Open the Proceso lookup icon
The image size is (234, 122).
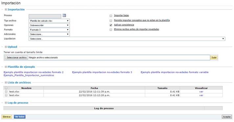[64, 15]
